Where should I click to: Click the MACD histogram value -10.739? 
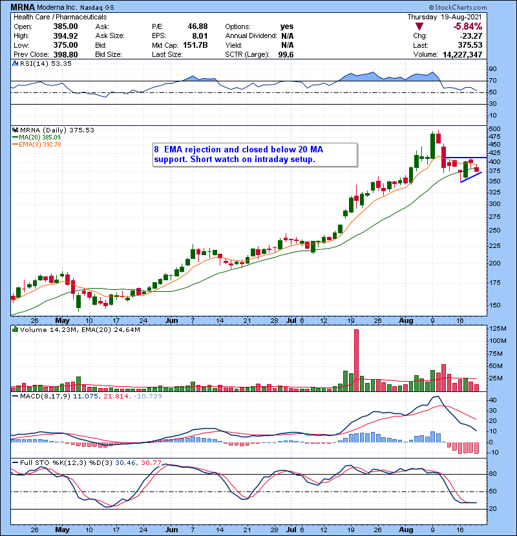pos(148,397)
